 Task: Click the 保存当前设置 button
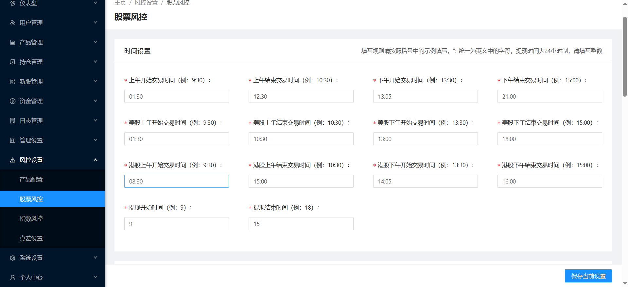pyautogui.click(x=588, y=276)
